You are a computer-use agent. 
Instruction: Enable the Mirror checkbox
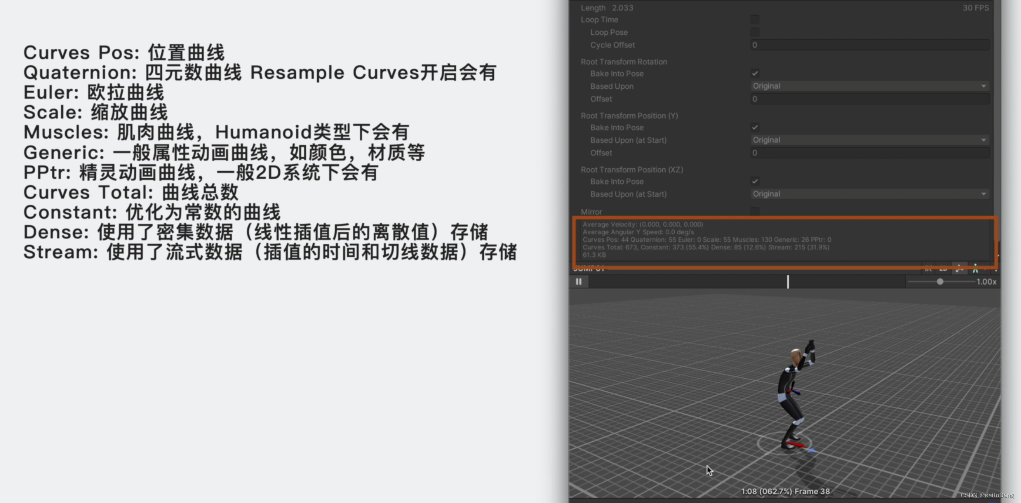(x=755, y=212)
